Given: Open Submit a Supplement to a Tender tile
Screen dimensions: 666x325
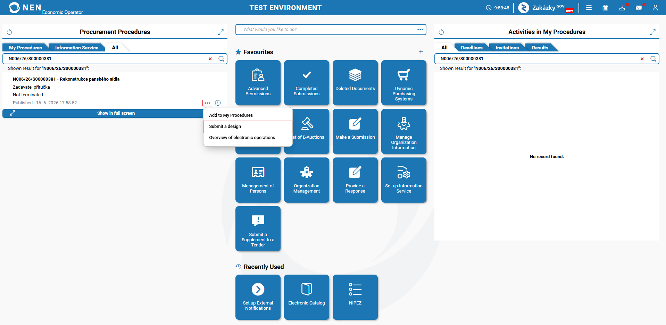Looking at the screenshot, I should pos(258,229).
